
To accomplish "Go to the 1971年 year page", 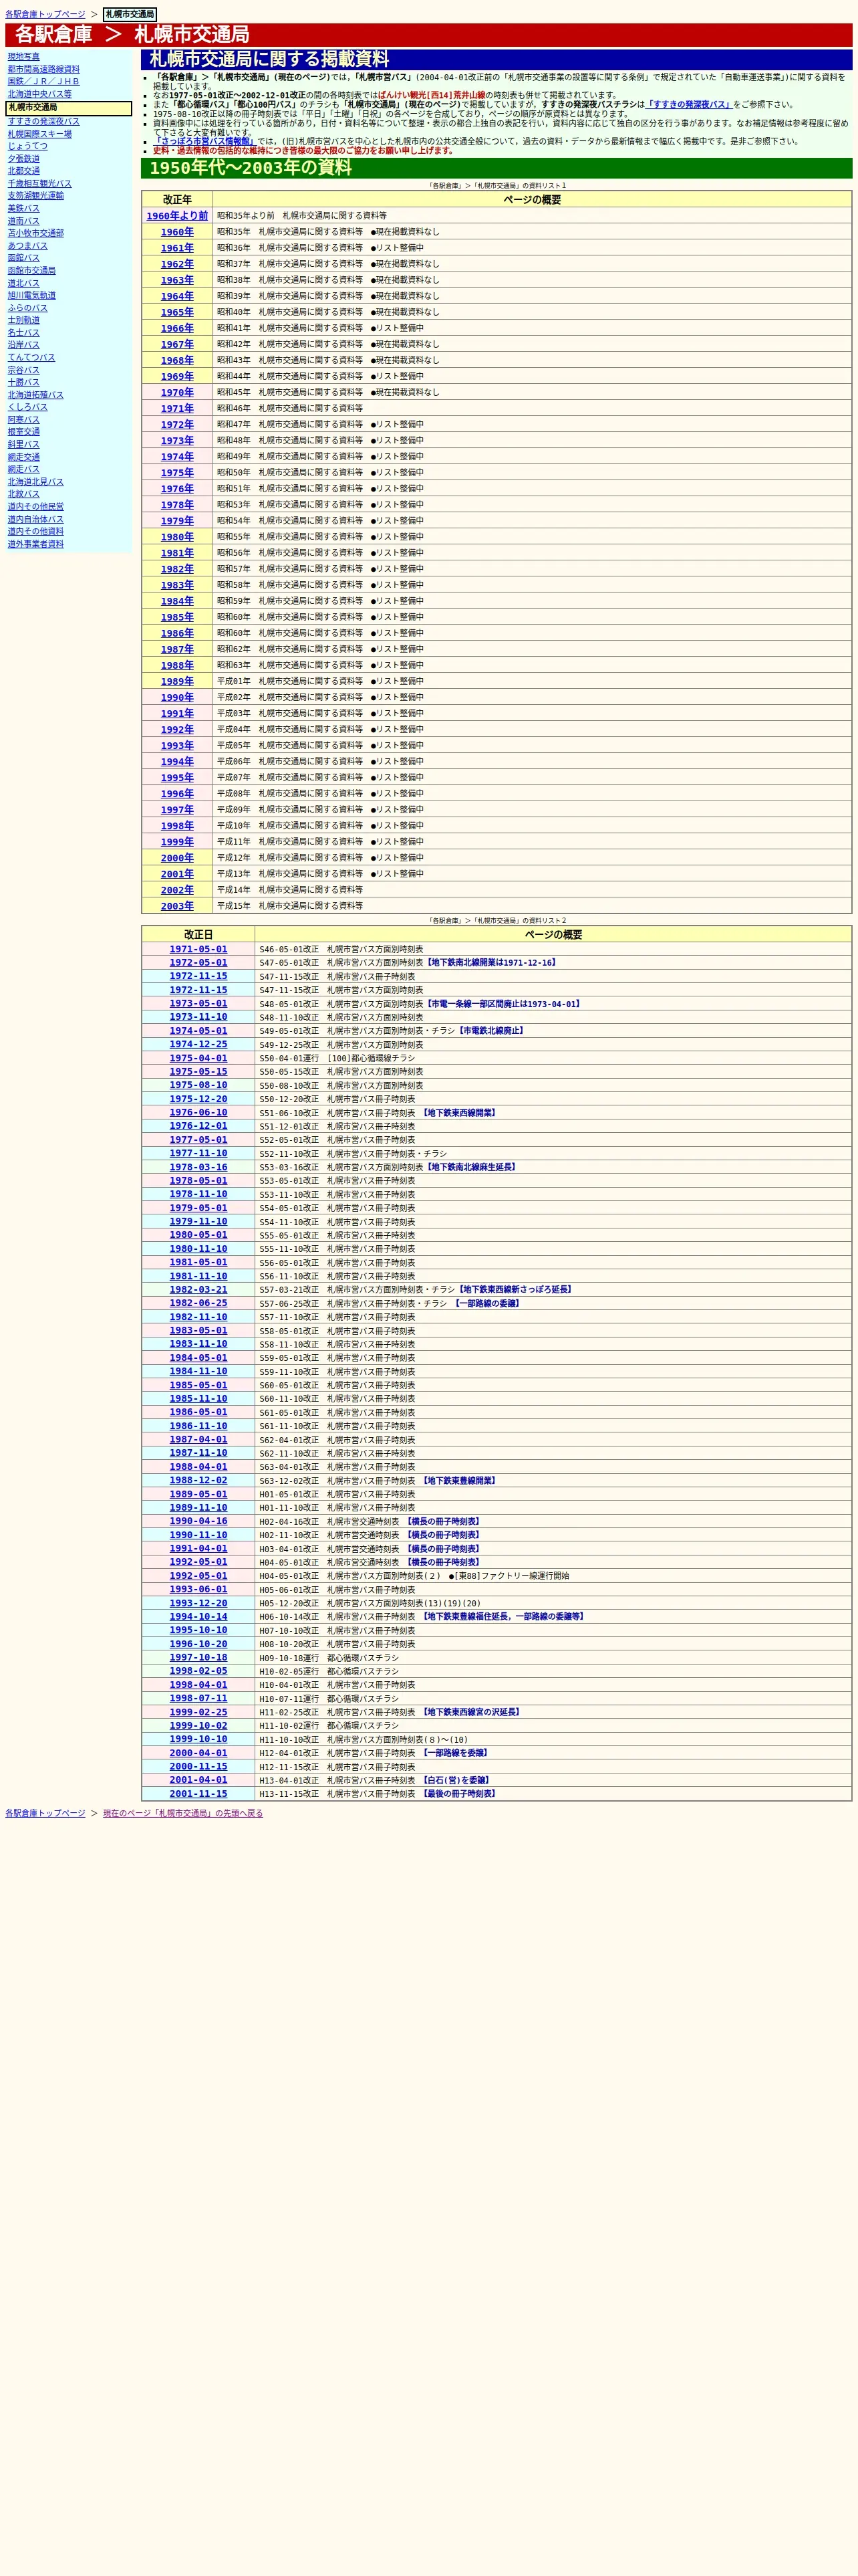I will [x=178, y=408].
